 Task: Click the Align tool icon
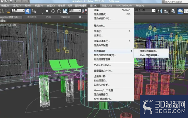coord(166,11)
